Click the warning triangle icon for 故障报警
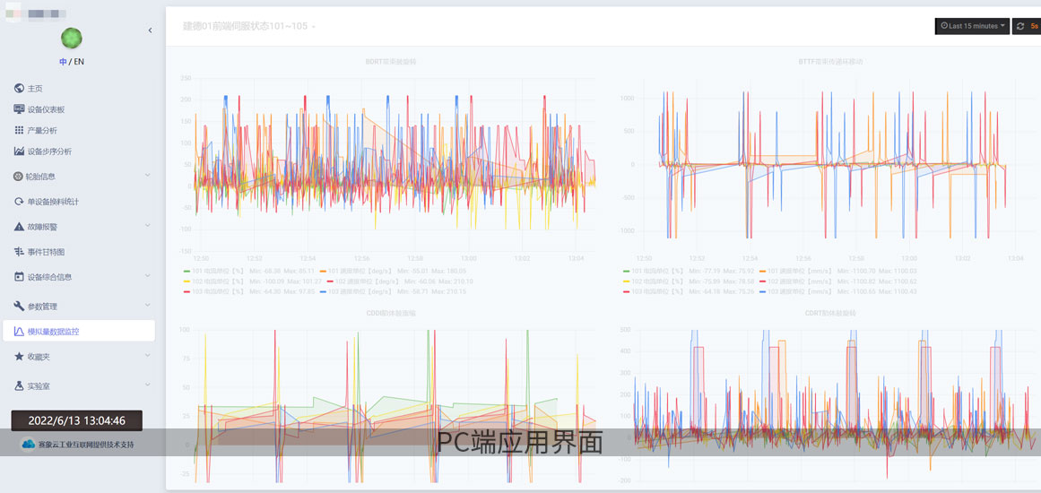The image size is (1041, 493). [x=19, y=227]
